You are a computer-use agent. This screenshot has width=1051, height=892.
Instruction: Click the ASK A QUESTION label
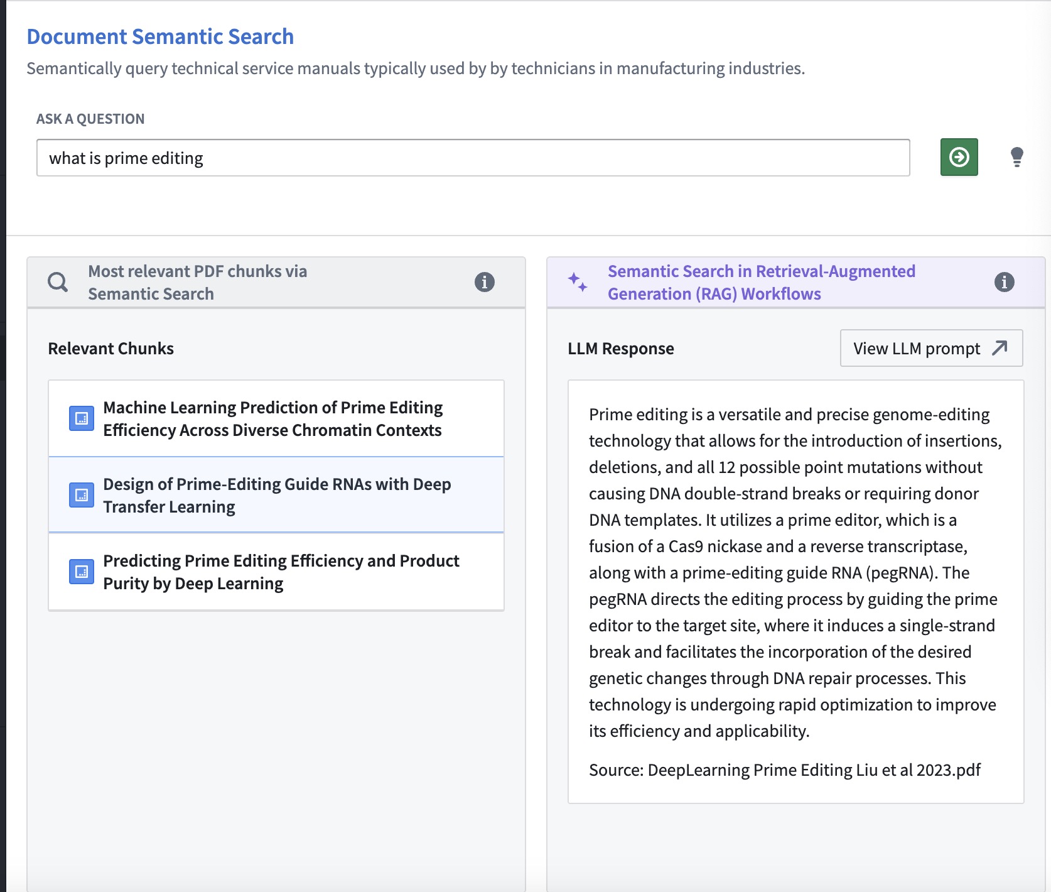point(90,119)
